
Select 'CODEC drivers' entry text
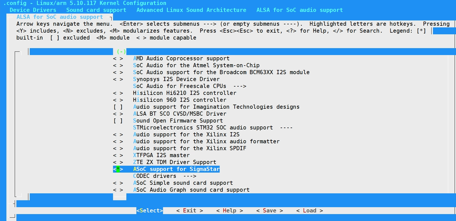(155, 176)
